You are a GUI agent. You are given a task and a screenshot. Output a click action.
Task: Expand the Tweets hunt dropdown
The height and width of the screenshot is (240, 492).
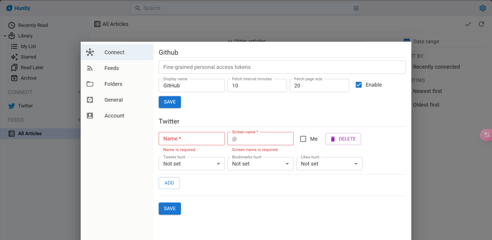point(191,164)
